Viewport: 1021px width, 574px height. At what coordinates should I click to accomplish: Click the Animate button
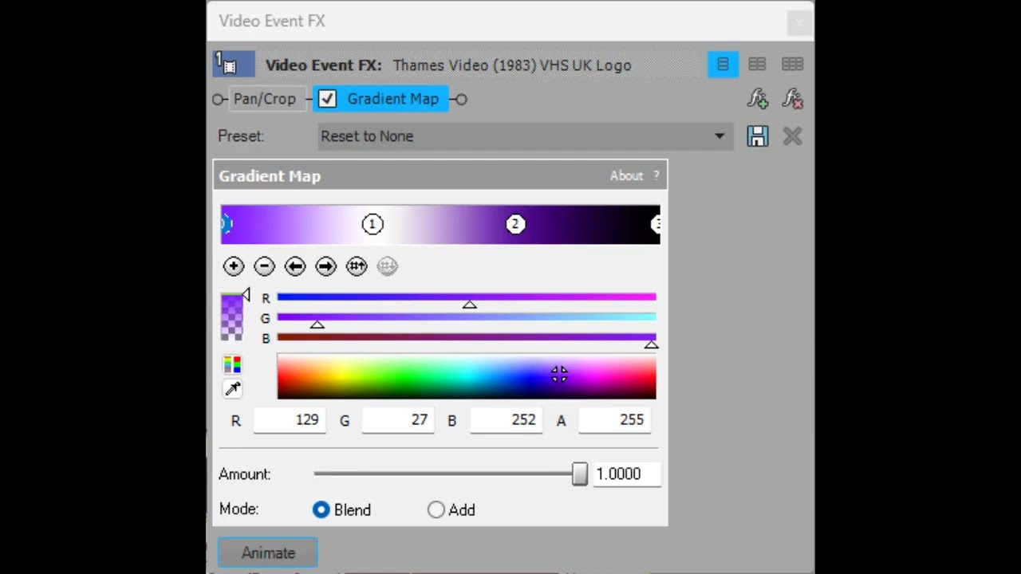[x=268, y=553]
